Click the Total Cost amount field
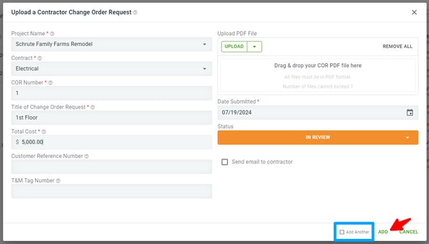Image resolution: width=429 pixels, height=244 pixels. (x=111, y=142)
